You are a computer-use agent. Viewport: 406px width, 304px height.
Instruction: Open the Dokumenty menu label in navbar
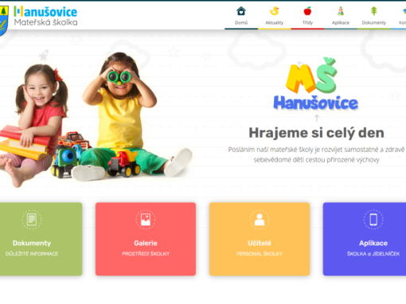pos(374,23)
